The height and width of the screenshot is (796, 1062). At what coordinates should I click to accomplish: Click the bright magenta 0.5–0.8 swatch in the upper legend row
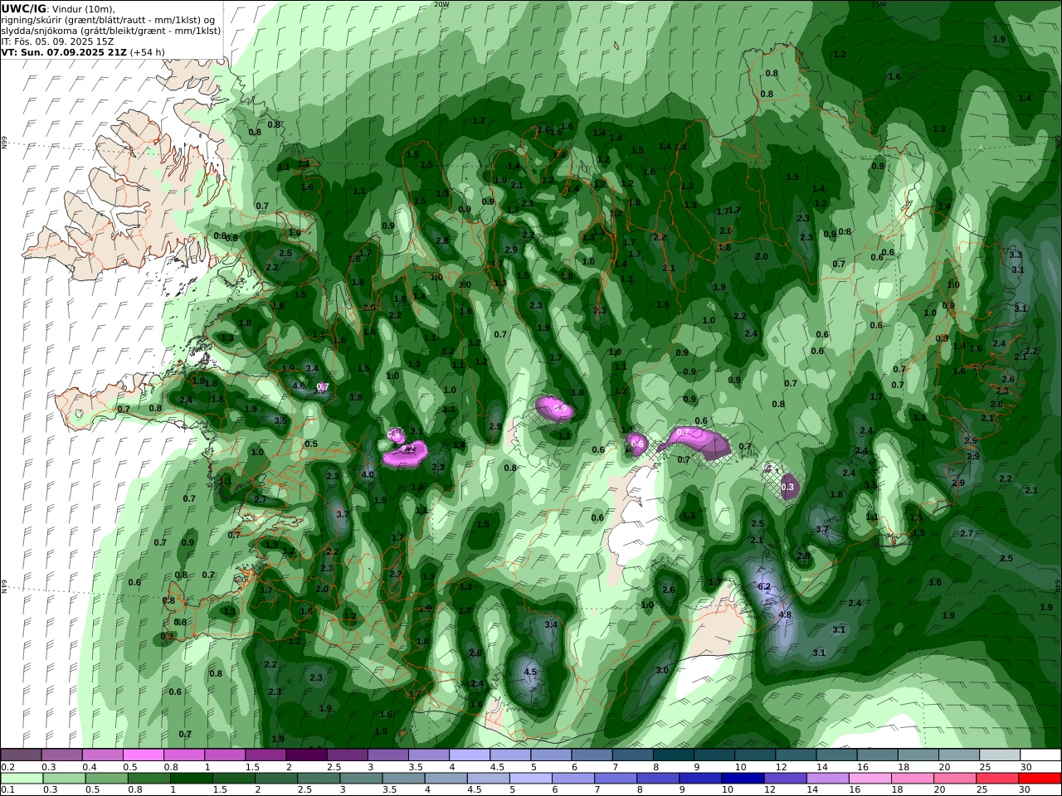point(144,755)
